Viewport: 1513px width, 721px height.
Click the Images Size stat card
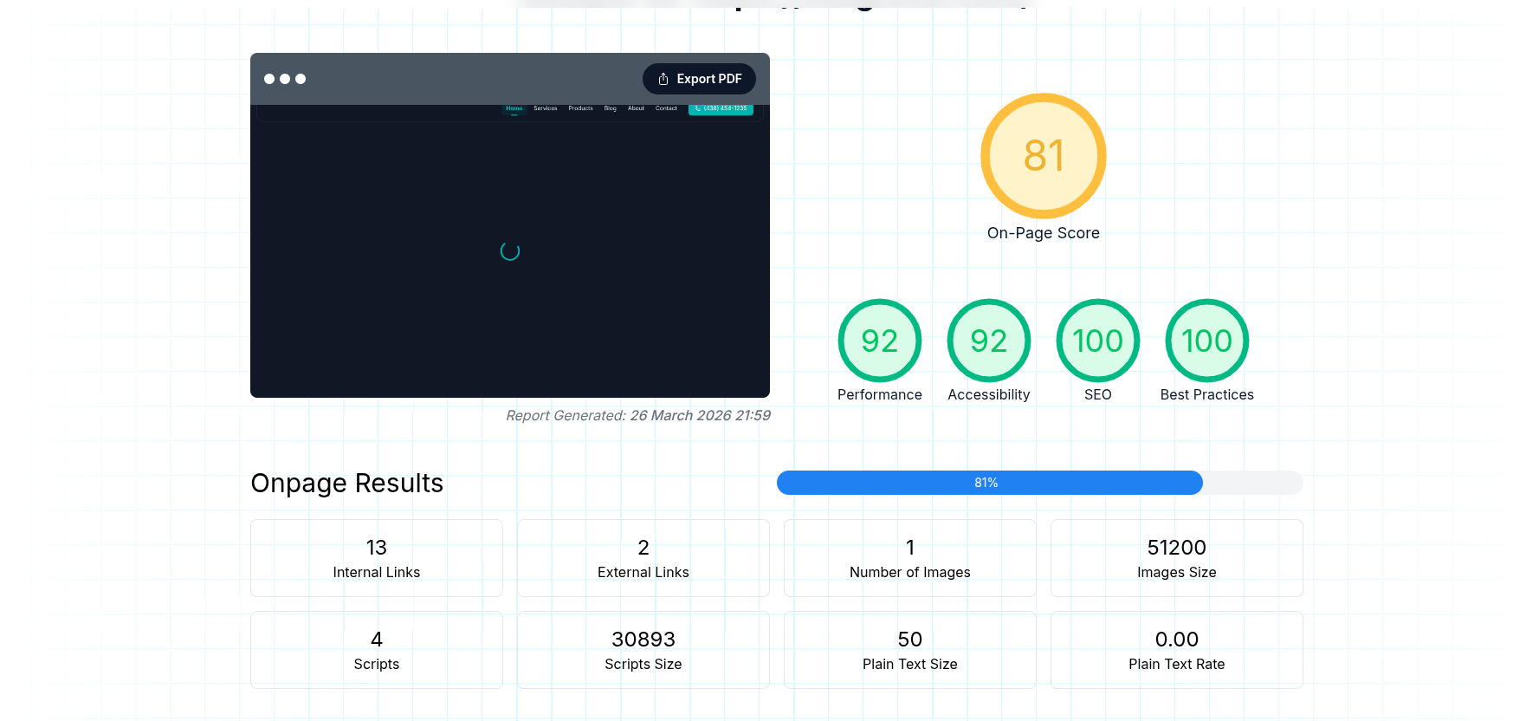[x=1176, y=558]
